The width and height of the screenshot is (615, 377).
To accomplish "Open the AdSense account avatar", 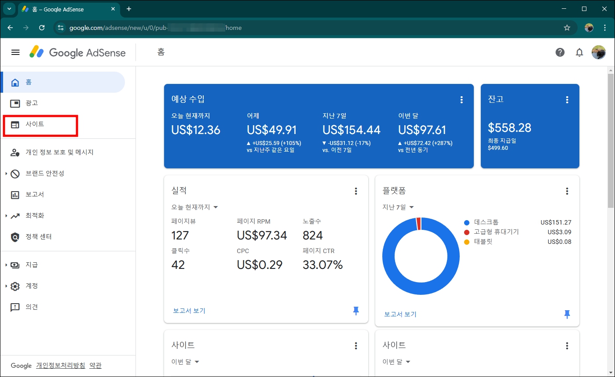I will pos(599,53).
